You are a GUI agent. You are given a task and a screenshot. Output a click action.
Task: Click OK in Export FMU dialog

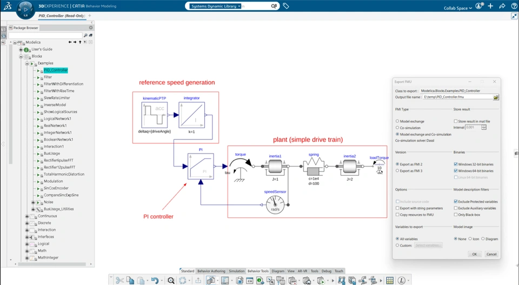474,254
